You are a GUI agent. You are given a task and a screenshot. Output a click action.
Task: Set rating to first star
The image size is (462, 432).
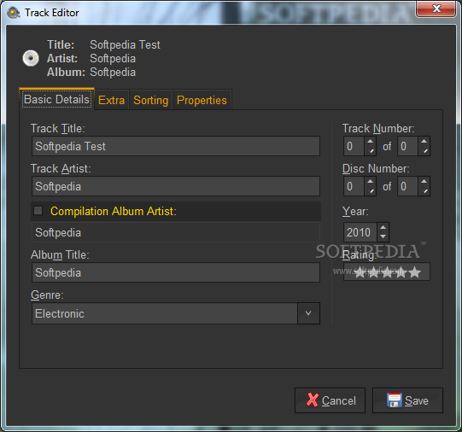tap(360, 272)
